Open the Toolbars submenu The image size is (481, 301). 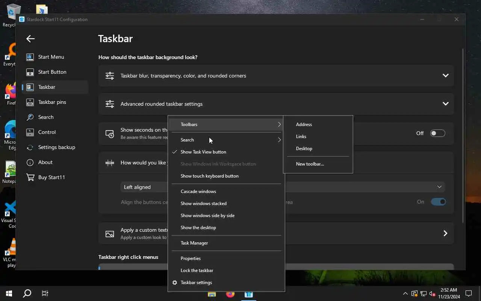pyautogui.click(x=226, y=125)
